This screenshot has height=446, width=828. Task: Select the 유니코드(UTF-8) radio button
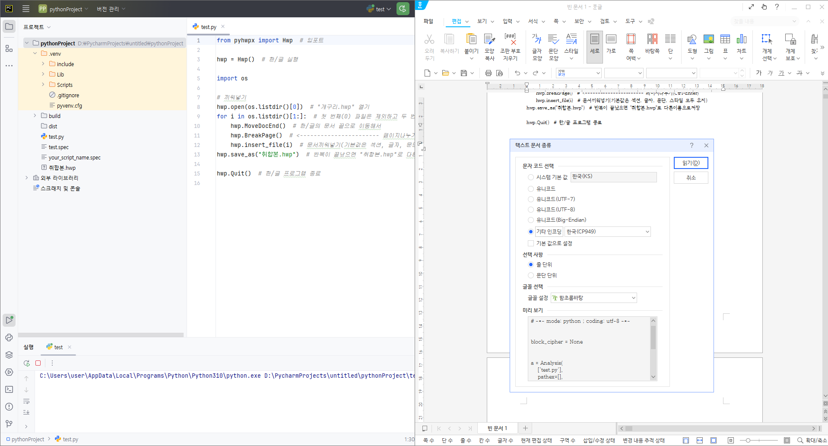(x=531, y=210)
